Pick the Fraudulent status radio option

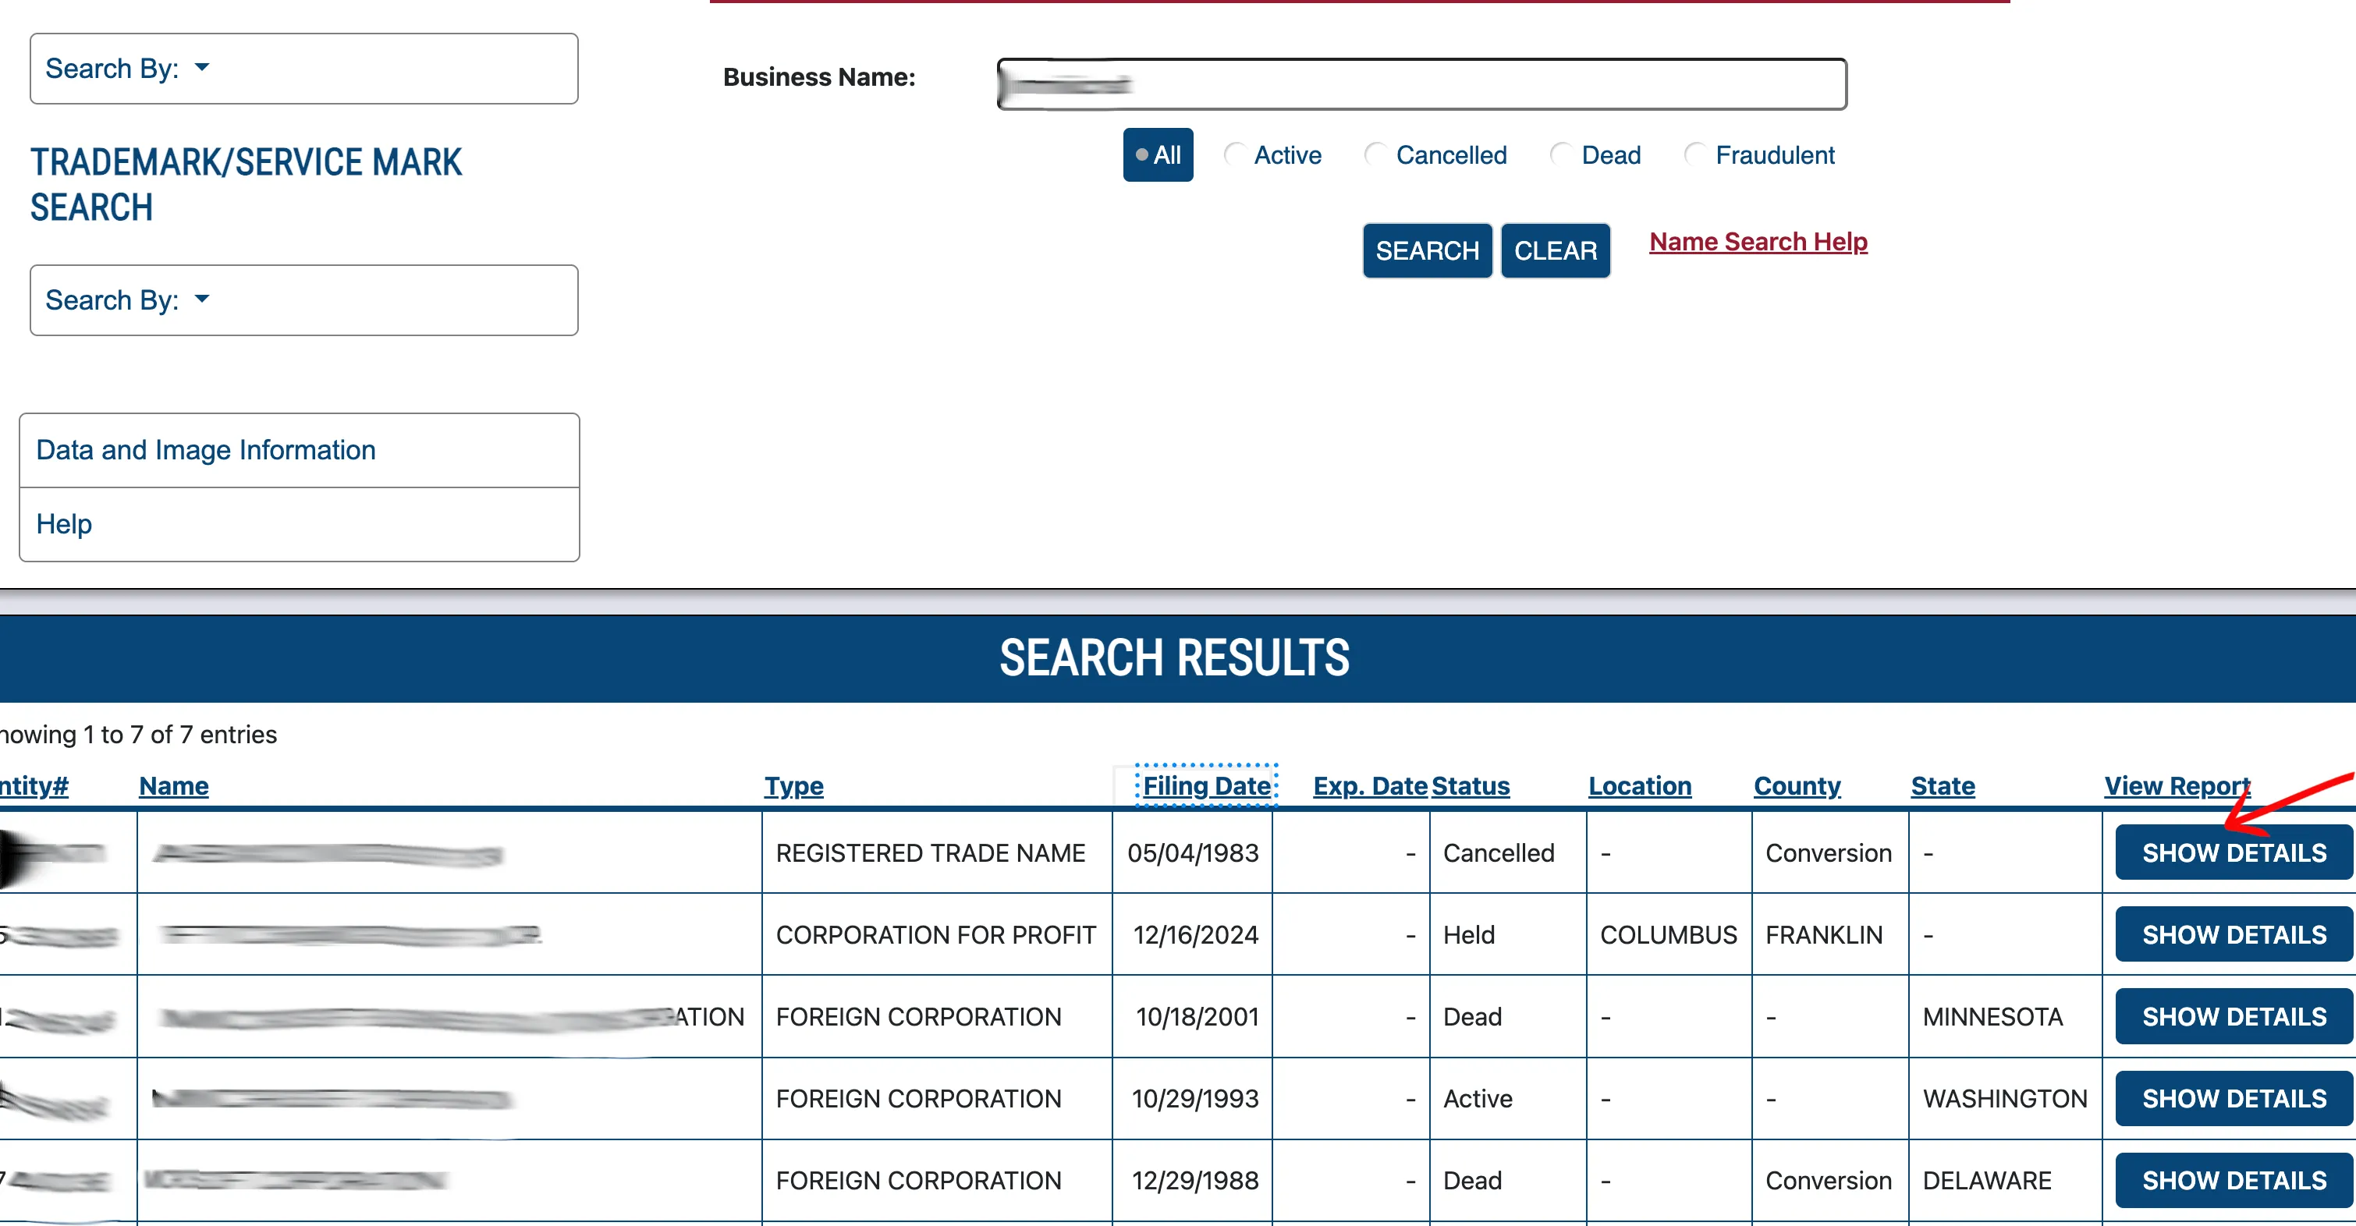(1694, 154)
